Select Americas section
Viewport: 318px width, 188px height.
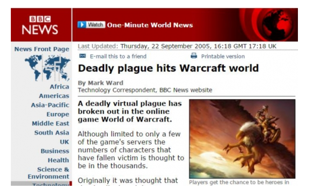(x=54, y=96)
